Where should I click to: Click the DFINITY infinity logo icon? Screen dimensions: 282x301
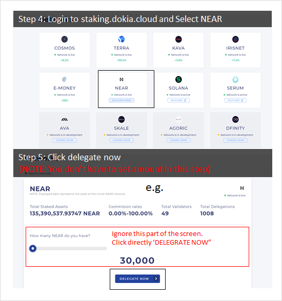pos(235,119)
